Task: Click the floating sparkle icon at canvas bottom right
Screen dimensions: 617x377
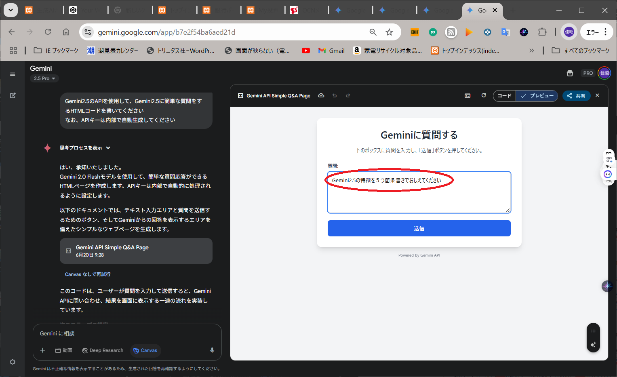Action: pos(593,345)
